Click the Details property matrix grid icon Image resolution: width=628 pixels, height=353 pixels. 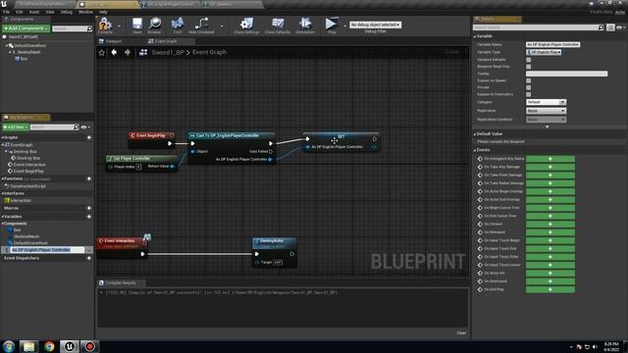tap(610, 27)
